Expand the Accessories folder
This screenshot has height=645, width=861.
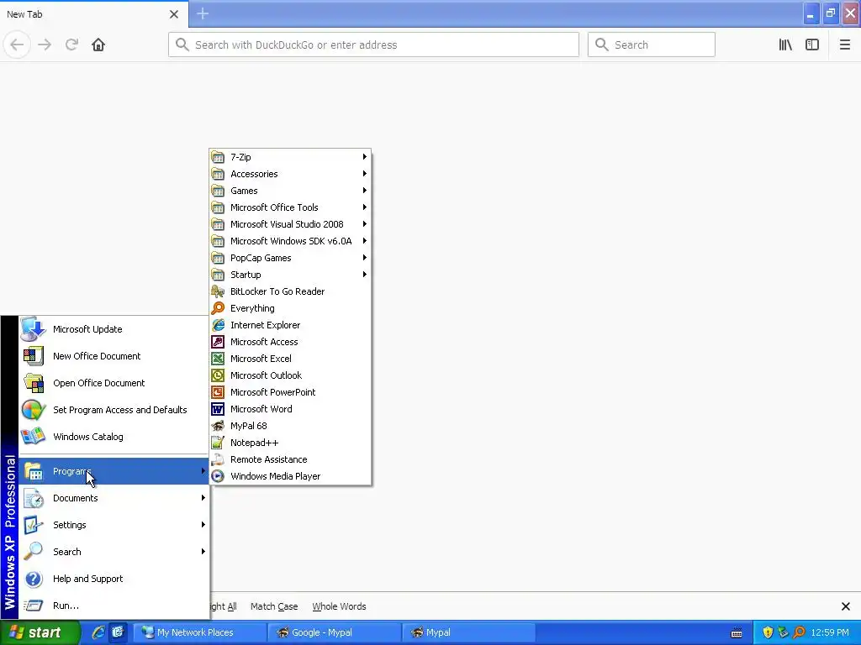pyautogui.click(x=290, y=174)
